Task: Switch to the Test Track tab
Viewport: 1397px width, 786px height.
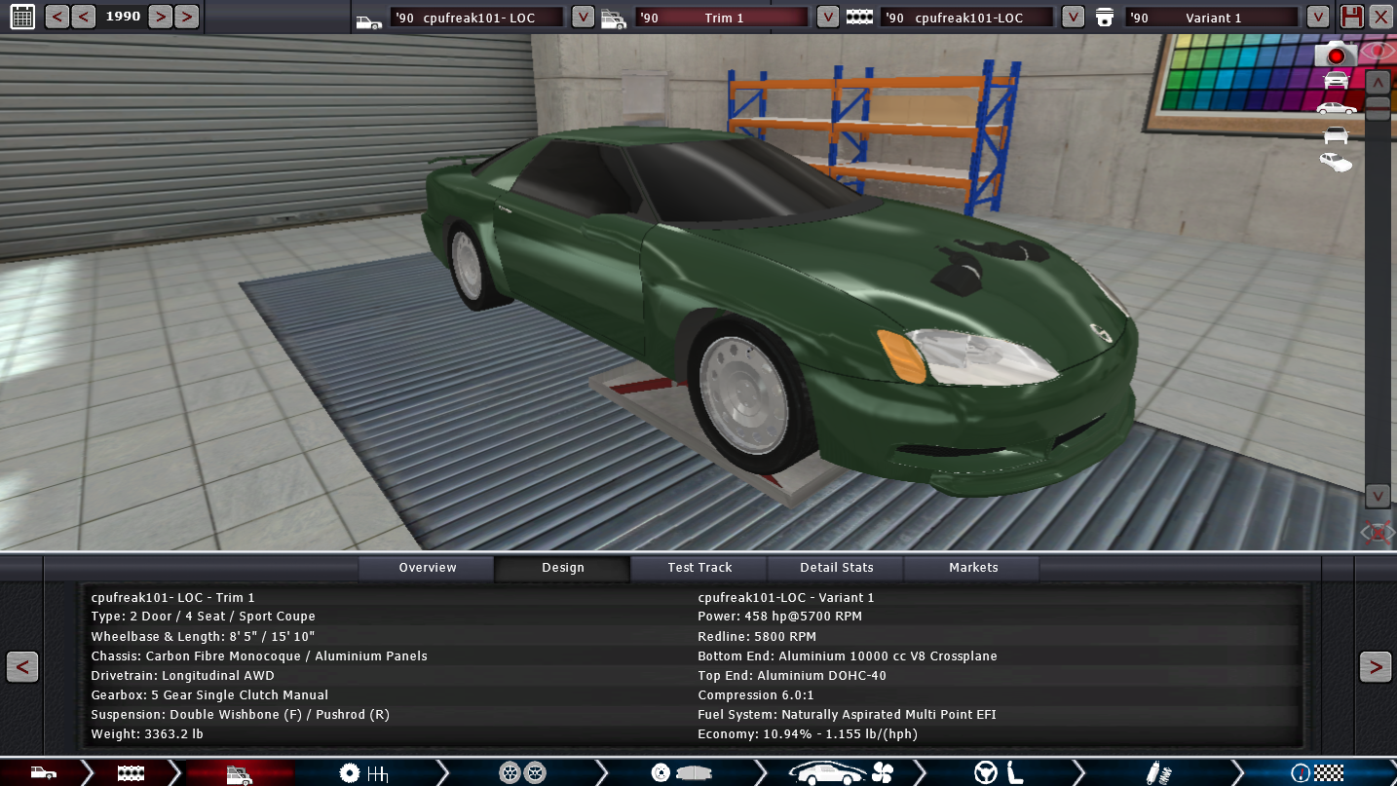Action: (x=699, y=568)
